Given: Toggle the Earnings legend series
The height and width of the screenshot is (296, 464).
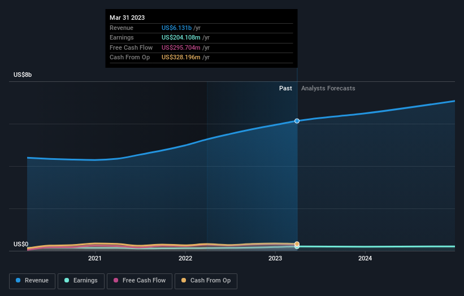Looking at the screenshot, I should point(81,281).
